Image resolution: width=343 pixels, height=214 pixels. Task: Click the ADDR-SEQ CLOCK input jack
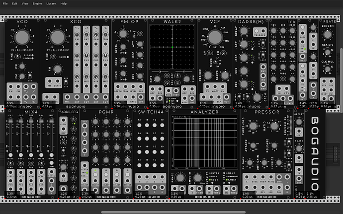[64, 121]
